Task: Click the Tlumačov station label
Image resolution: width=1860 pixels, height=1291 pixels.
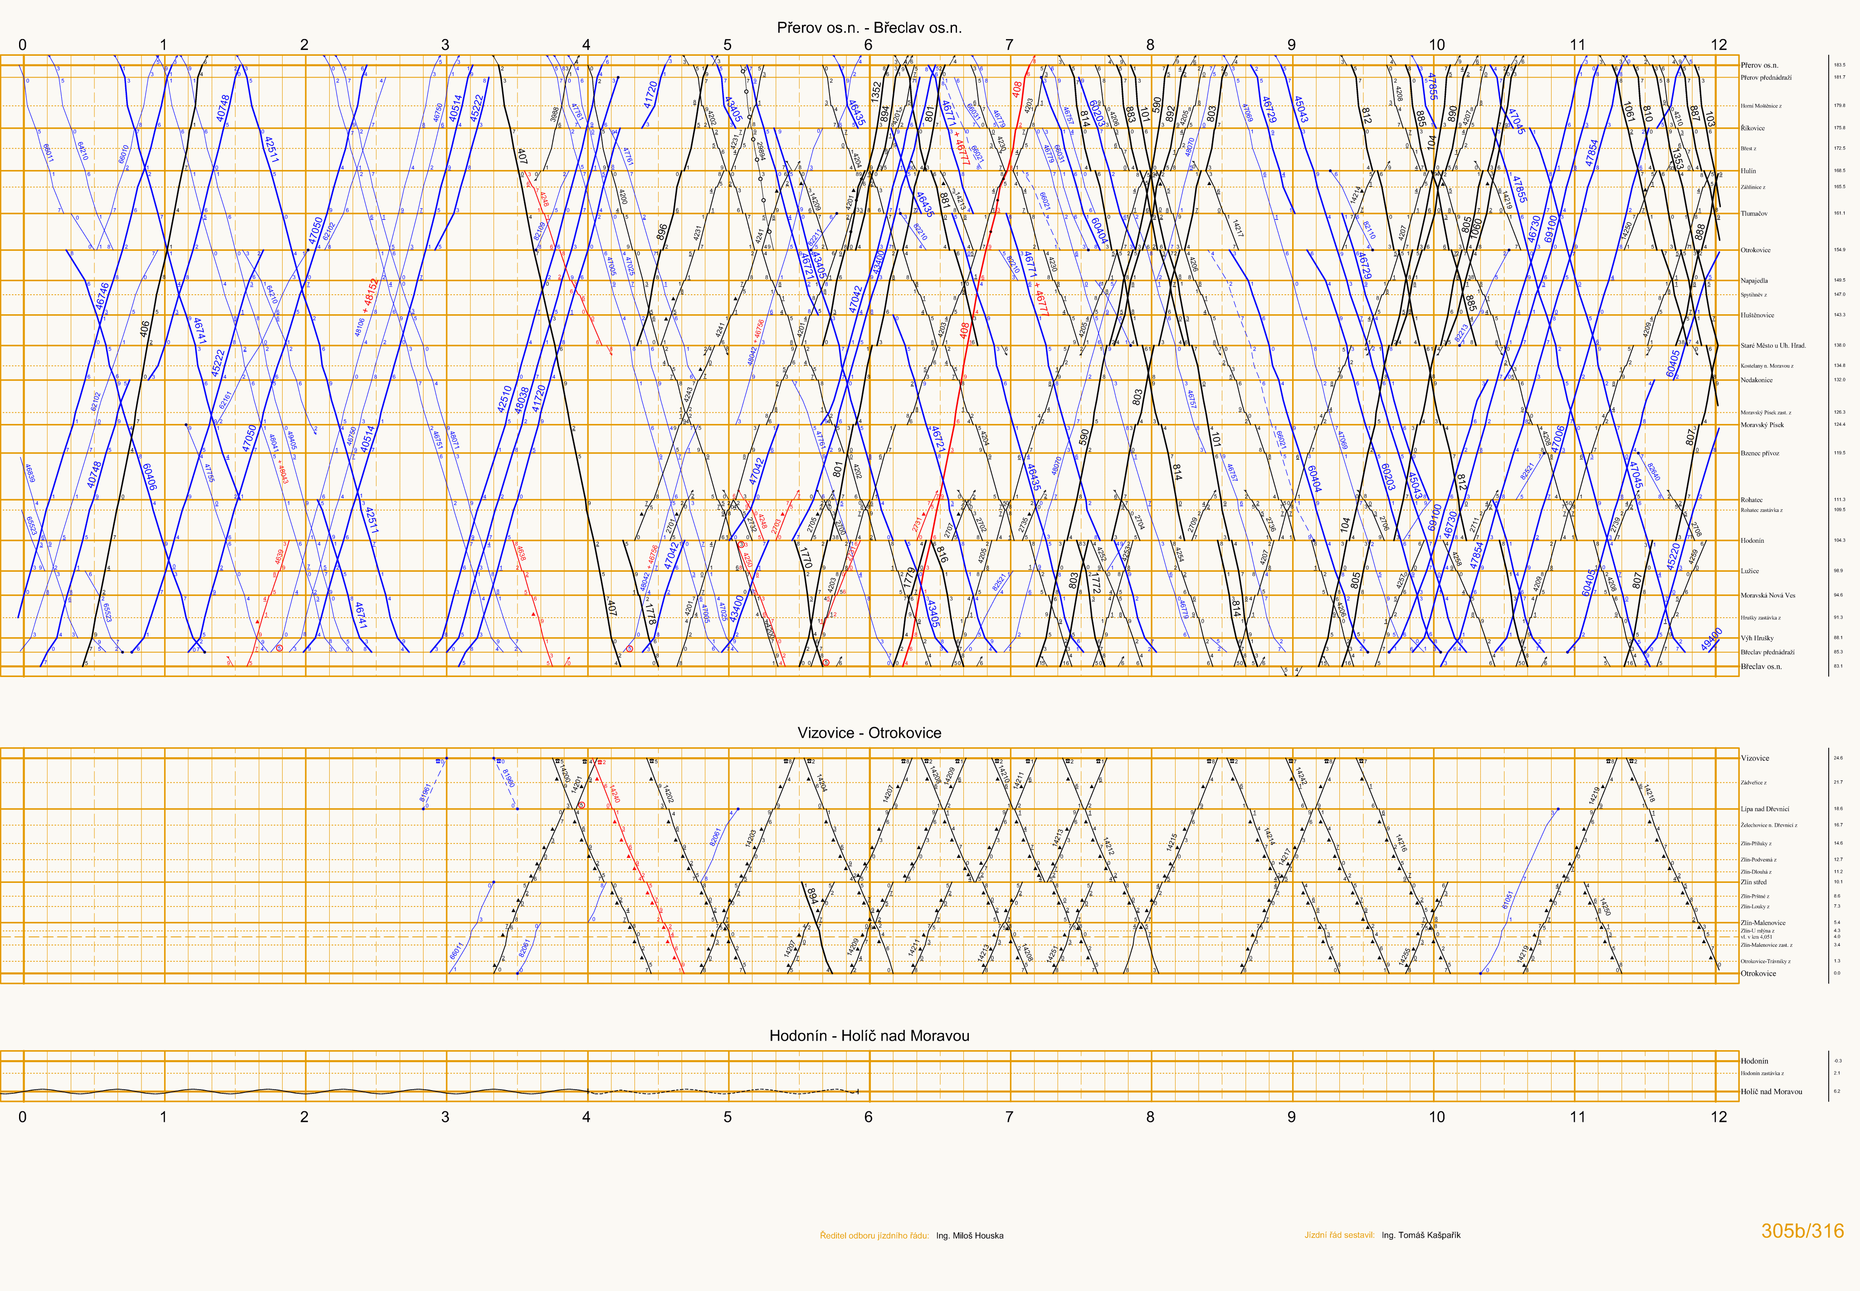Action: pos(1754,214)
